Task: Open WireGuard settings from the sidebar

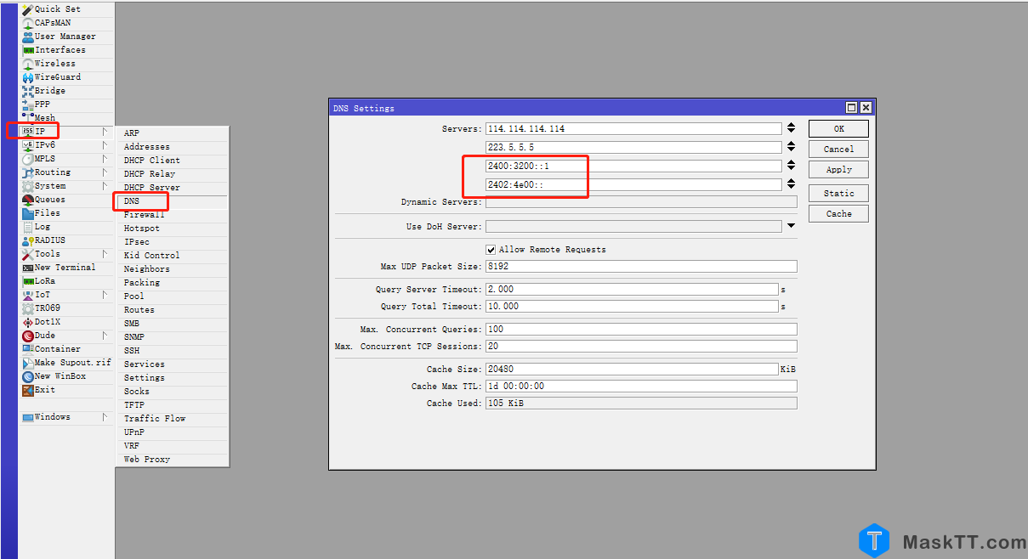Action: click(x=49, y=76)
